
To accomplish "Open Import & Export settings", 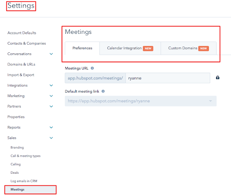I will coord(21,75).
